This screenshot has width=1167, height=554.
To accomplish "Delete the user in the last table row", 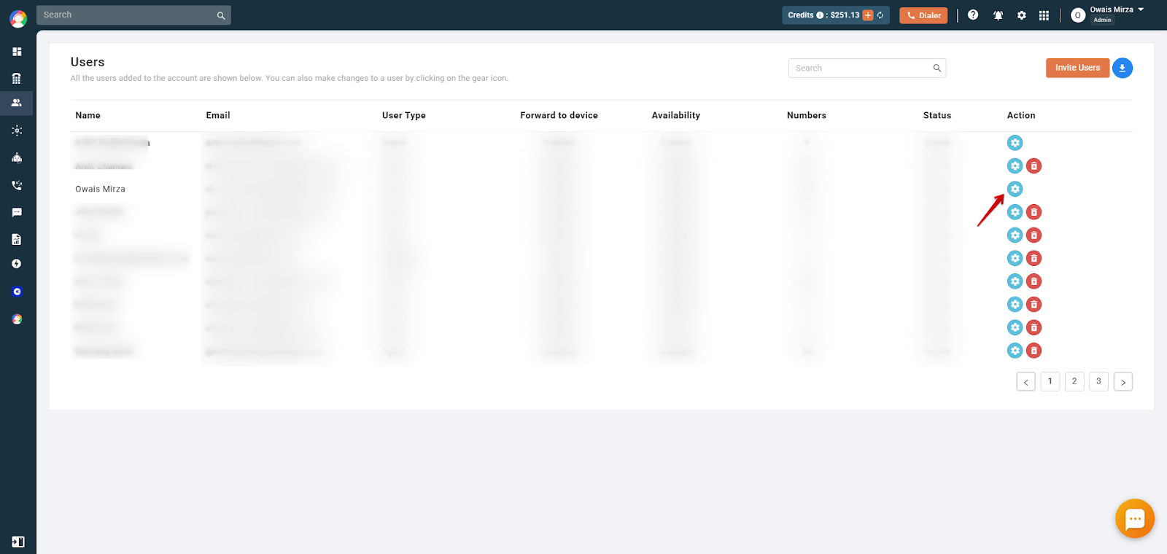I will tap(1034, 351).
